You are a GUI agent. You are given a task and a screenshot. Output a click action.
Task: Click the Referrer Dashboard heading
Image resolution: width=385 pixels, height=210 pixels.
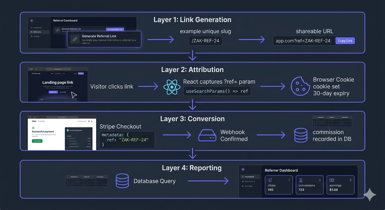[x=281, y=170]
